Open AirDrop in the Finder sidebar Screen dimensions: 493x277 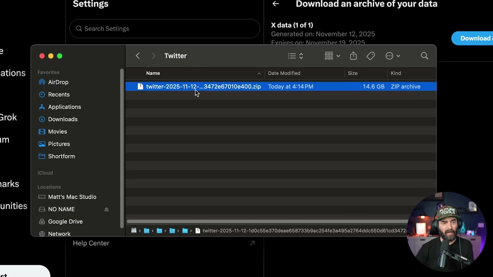click(x=58, y=82)
